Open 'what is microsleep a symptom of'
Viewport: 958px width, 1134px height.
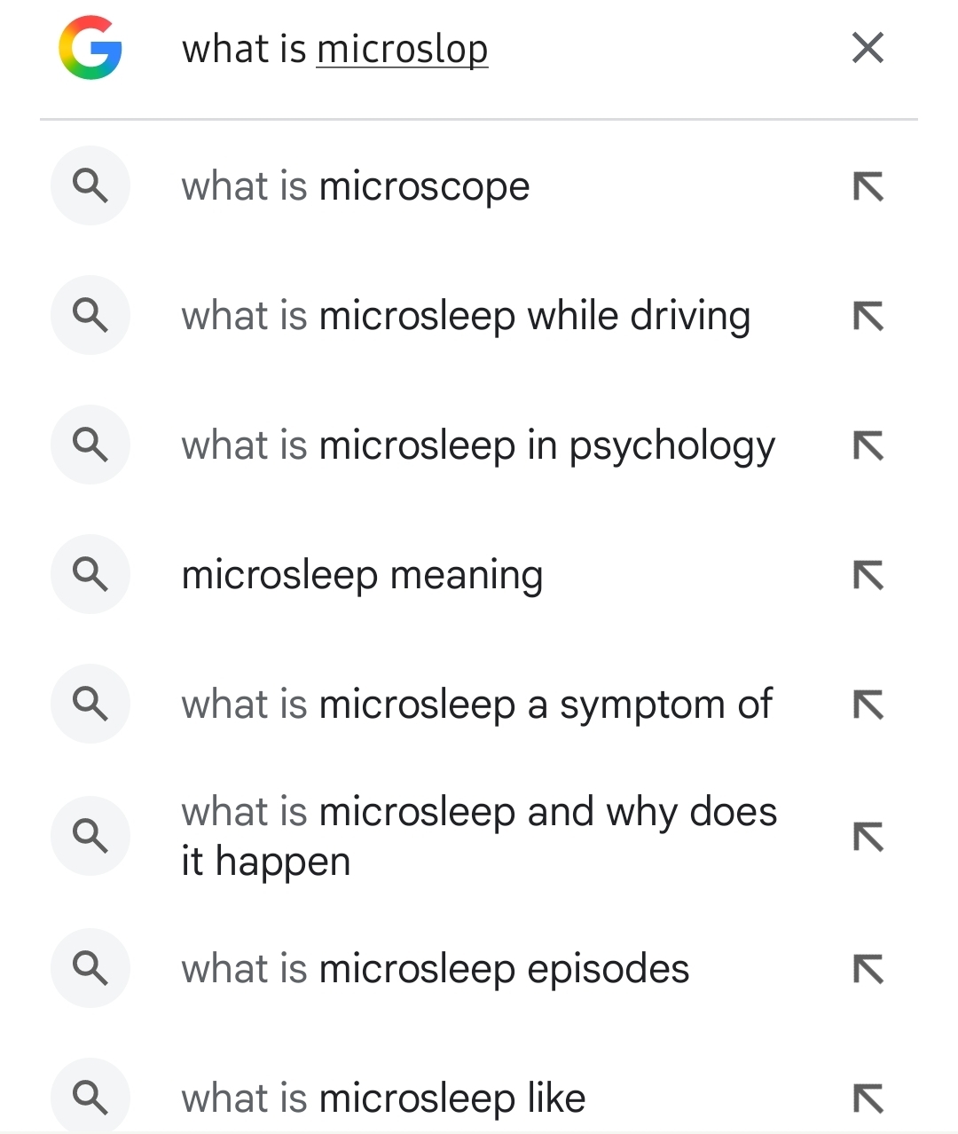pos(476,705)
